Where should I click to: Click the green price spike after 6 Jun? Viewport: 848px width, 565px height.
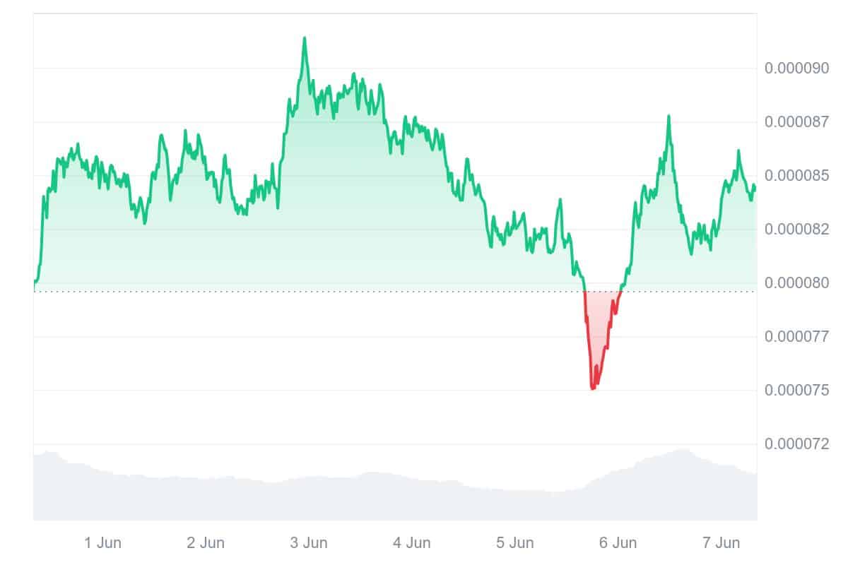pos(669,116)
